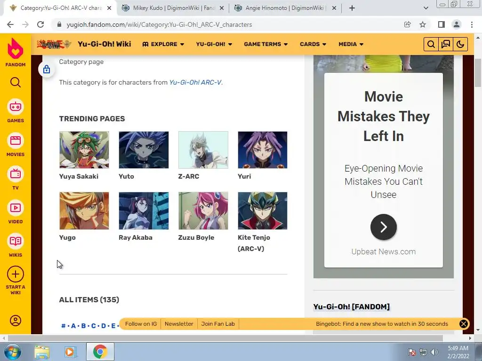Open the Ray Akaba thumbnail
This screenshot has width=482, height=361.
144,211
